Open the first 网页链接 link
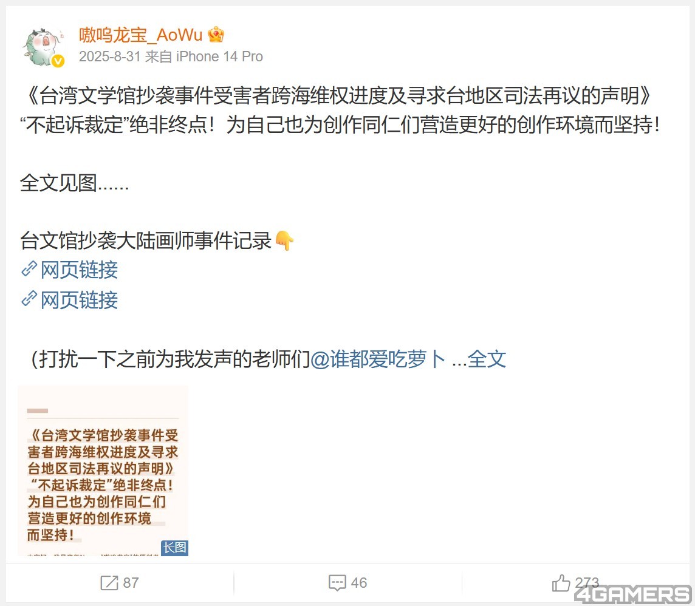 point(79,270)
